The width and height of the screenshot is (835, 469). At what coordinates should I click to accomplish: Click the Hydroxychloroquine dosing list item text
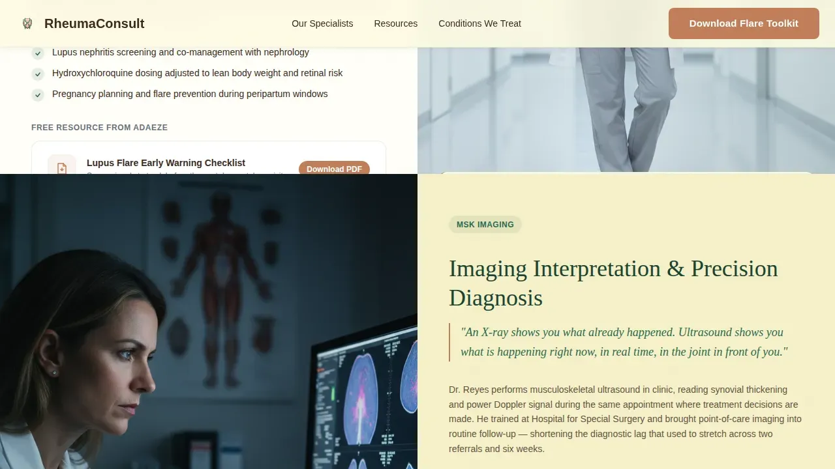pyautogui.click(x=197, y=73)
